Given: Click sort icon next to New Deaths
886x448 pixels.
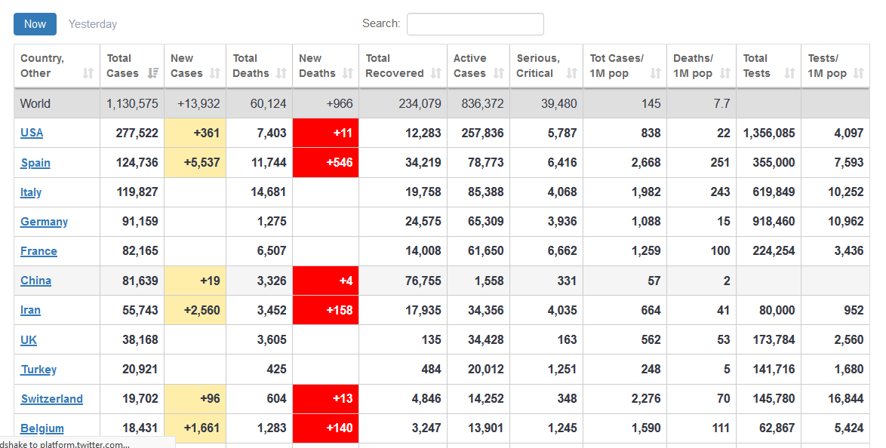Looking at the screenshot, I should (x=348, y=73).
